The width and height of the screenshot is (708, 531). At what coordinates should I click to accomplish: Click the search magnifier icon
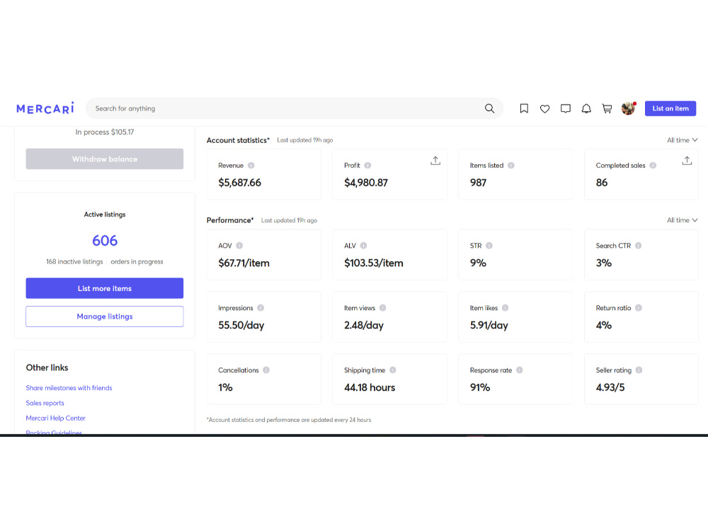click(489, 108)
